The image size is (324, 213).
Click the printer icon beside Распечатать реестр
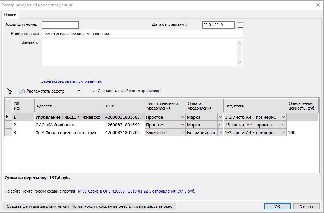[22, 91]
